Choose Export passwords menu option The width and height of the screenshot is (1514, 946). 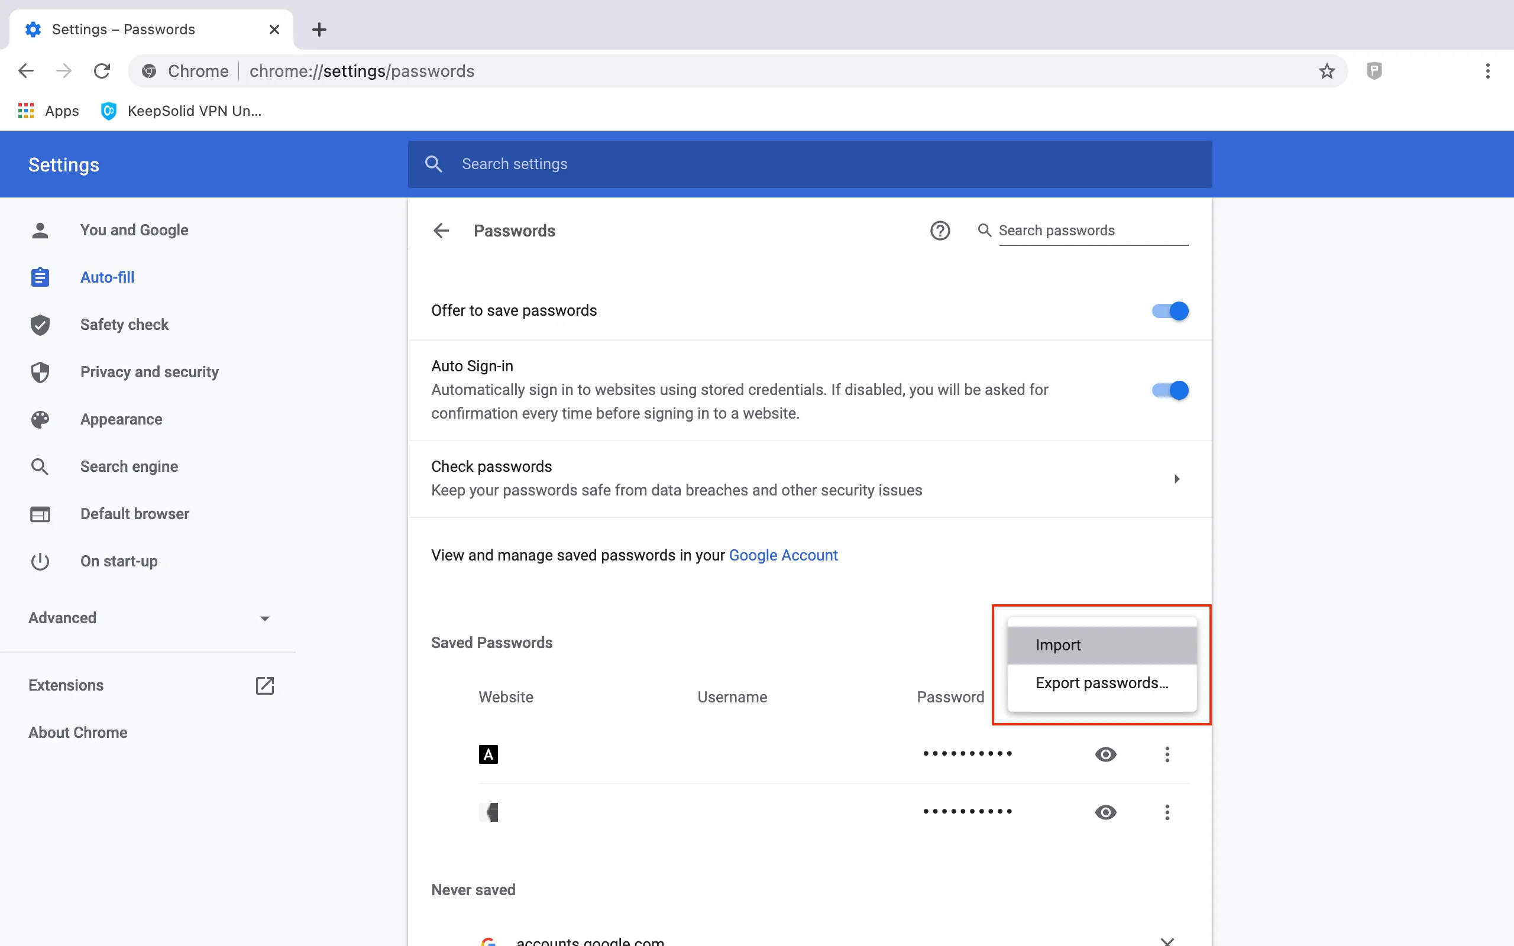click(1101, 683)
